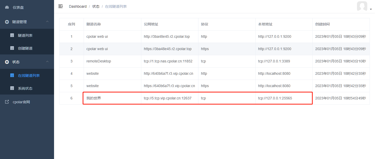Image resolution: width=375 pixels, height=159 pixels.
Task: Click website name in row 4
Action: (x=93, y=73)
